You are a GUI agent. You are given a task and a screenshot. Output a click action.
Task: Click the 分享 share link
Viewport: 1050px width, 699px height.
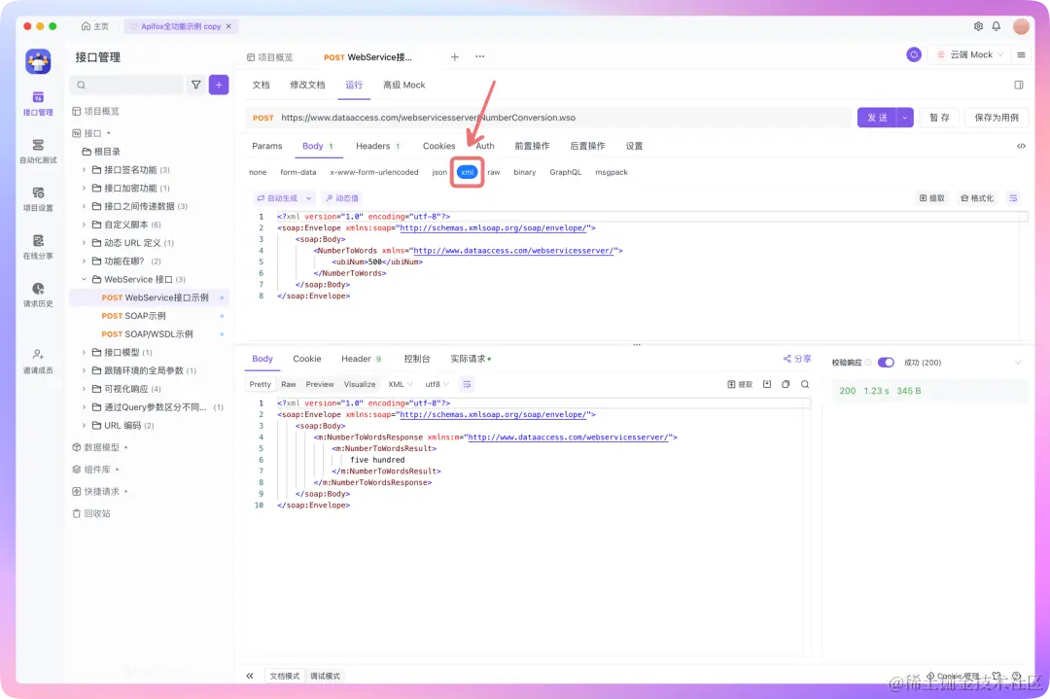point(797,359)
